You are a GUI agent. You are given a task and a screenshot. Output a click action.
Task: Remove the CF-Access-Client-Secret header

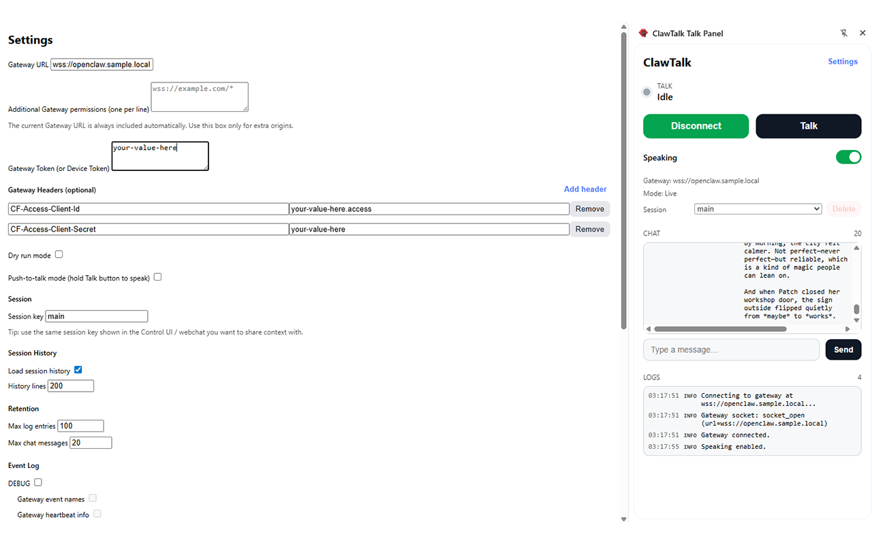click(x=590, y=230)
